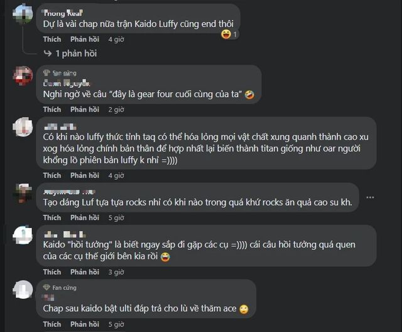Viewport: 402px width, 332px height.
Task: Click Thích under the rocks cao su comment
Action: [52, 217]
